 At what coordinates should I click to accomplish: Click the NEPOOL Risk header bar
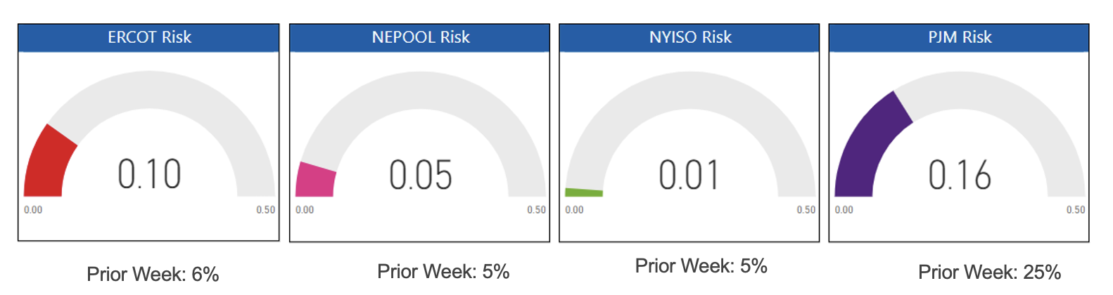(x=420, y=37)
